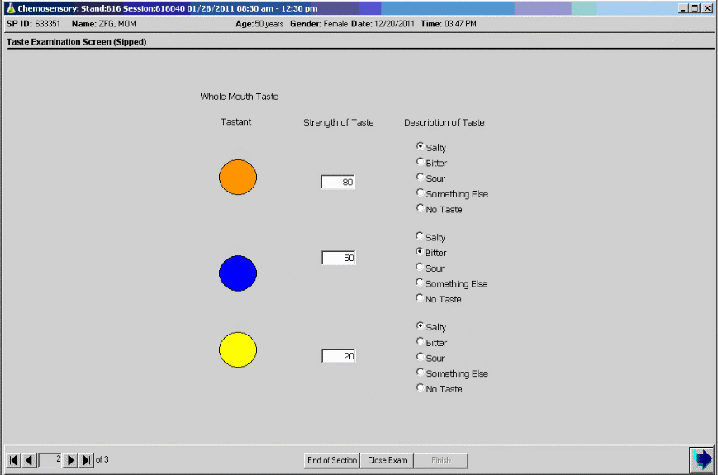Click the yellow tastant circle
The image size is (718, 475).
coord(238,350)
